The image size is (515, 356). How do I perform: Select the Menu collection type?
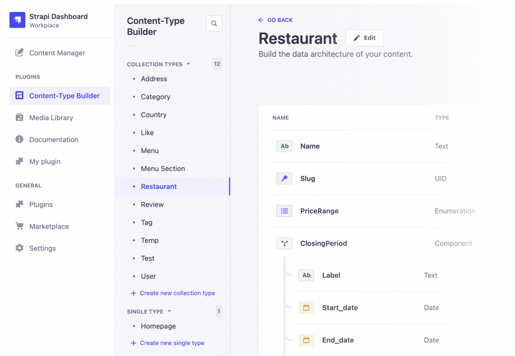click(x=150, y=150)
